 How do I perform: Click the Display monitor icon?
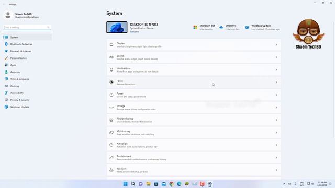[111, 45]
